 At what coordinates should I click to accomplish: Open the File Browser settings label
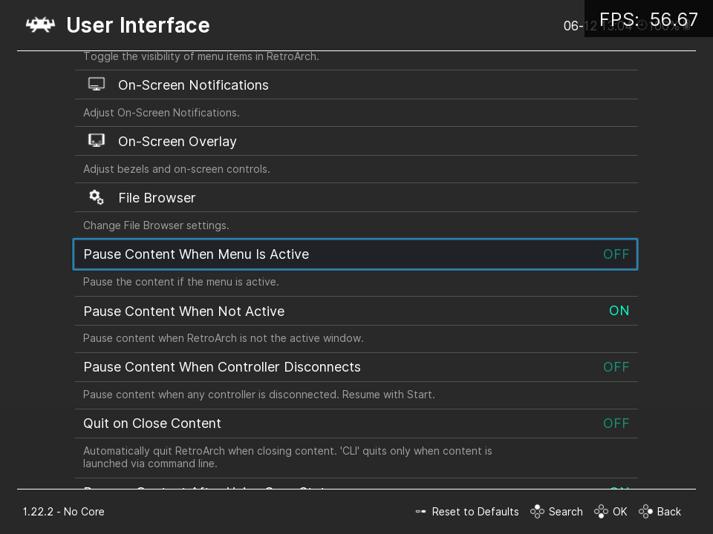pos(157,198)
